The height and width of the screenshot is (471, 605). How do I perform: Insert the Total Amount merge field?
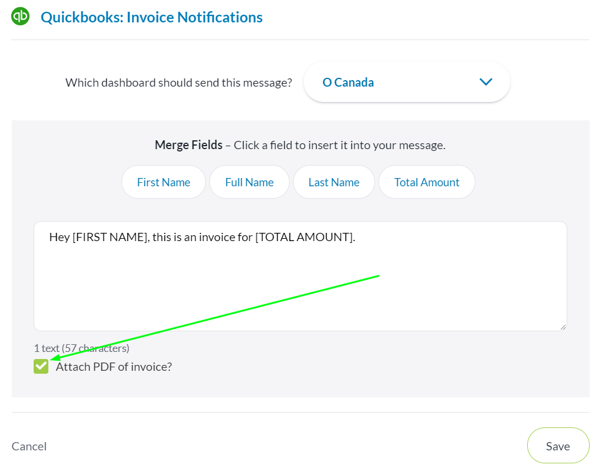click(x=427, y=182)
